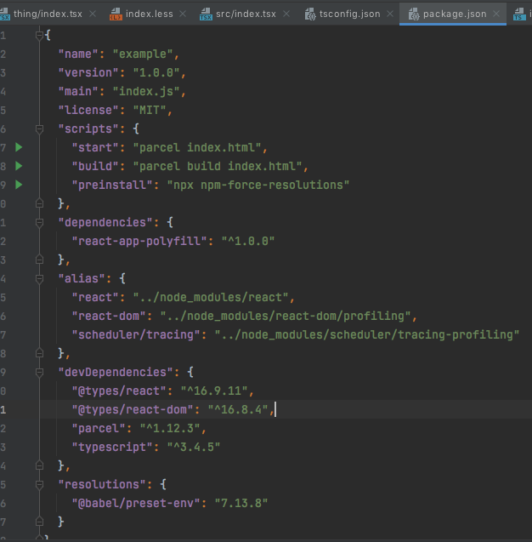Click the "@types/react-dom" key
532x542 pixels.
click(133, 409)
